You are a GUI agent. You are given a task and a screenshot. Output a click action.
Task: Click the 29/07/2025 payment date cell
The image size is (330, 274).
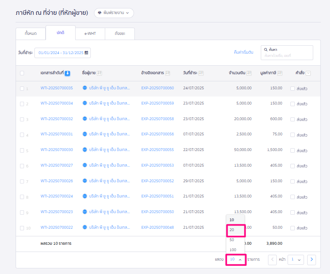click(194, 181)
